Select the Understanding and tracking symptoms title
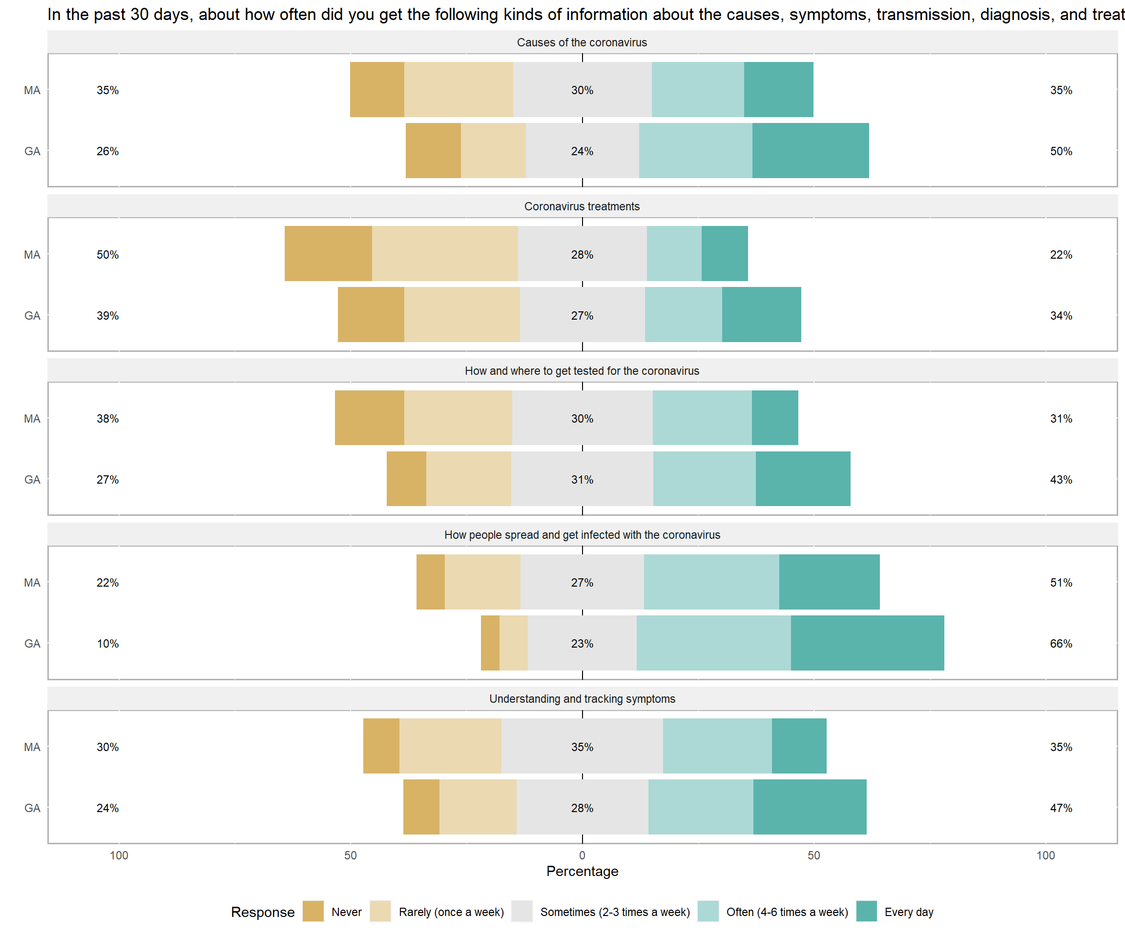Viewport: 1125px width, 937px height. [582, 699]
